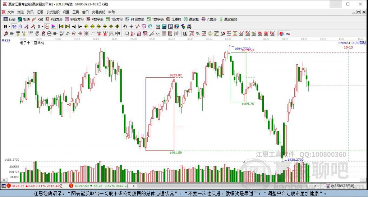Click the colored flag icon
This screenshot has width=368, height=197.
54,27
